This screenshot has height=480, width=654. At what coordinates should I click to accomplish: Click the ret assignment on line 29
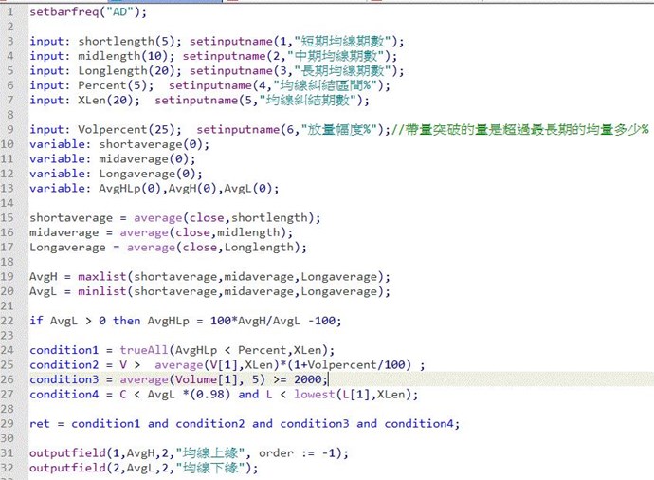pos(39,423)
